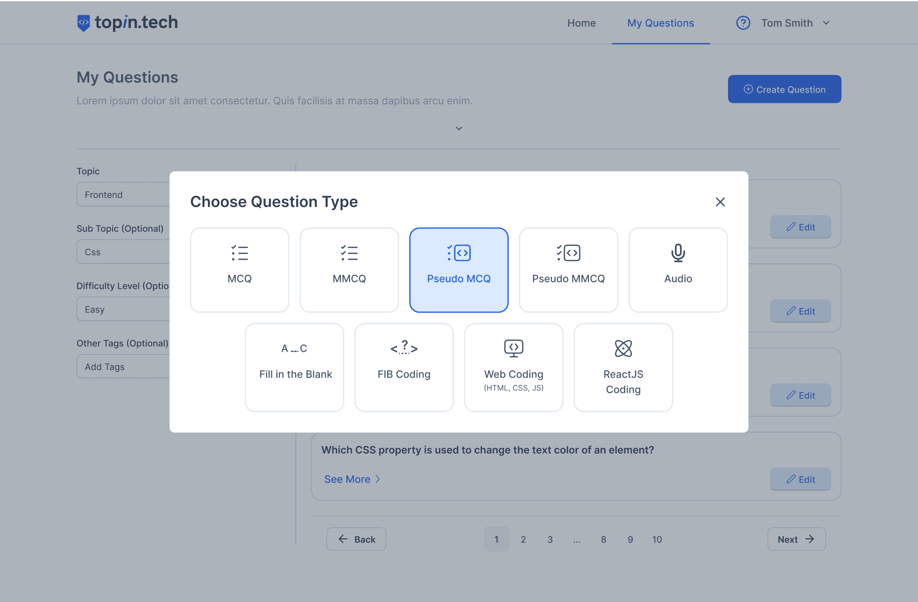Expand the chevron below page description
This screenshot has width=918, height=602.
(459, 128)
